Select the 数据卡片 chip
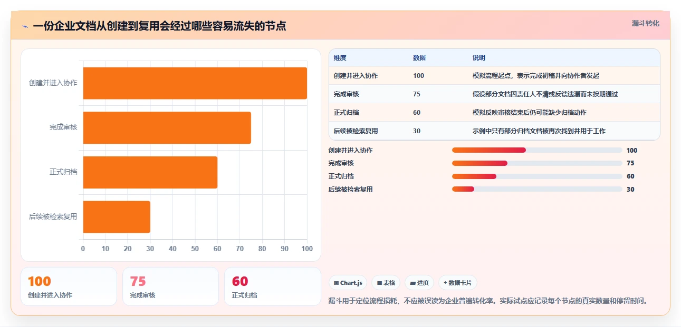 point(458,283)
